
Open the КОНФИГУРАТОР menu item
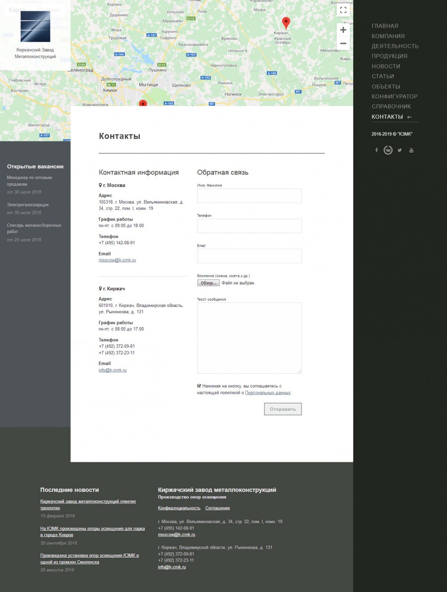coord(395,97)
